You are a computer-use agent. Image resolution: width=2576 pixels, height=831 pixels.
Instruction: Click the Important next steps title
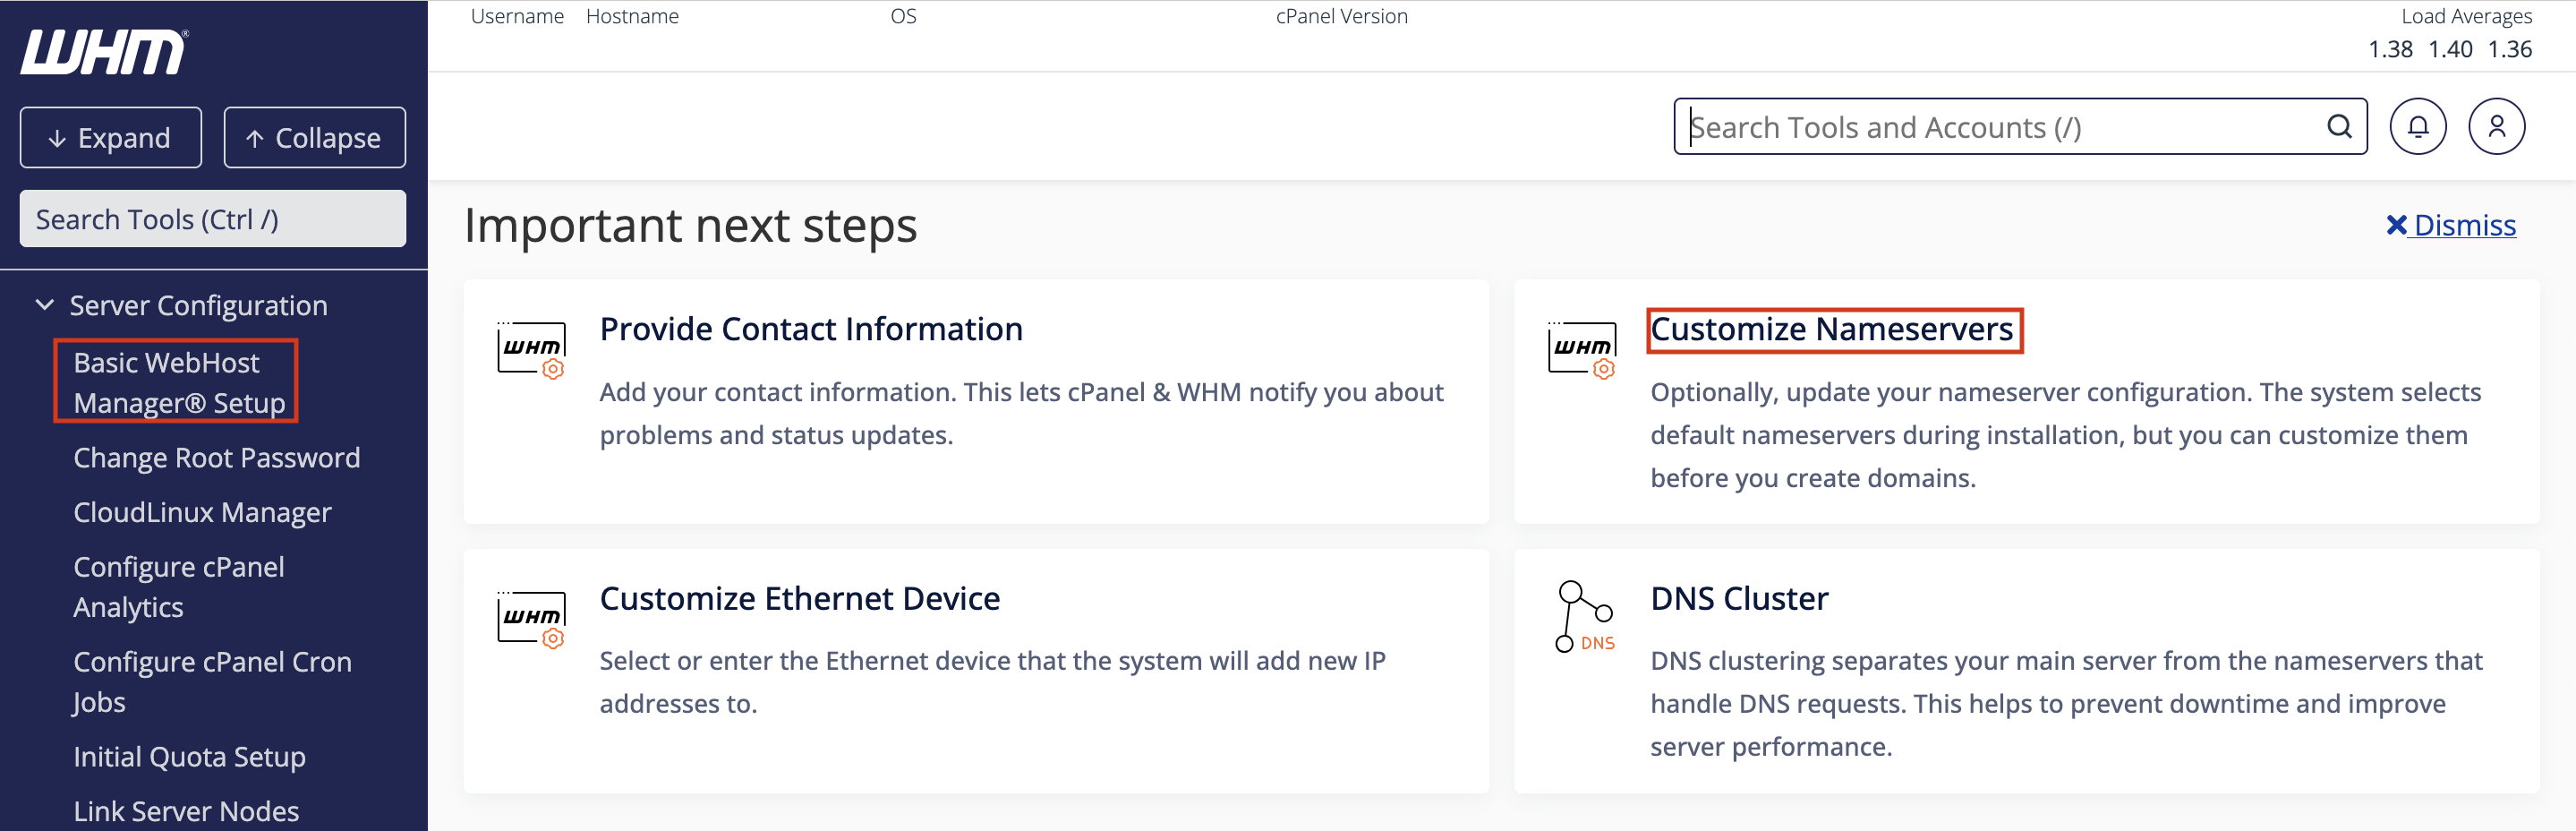coord(691,225)
